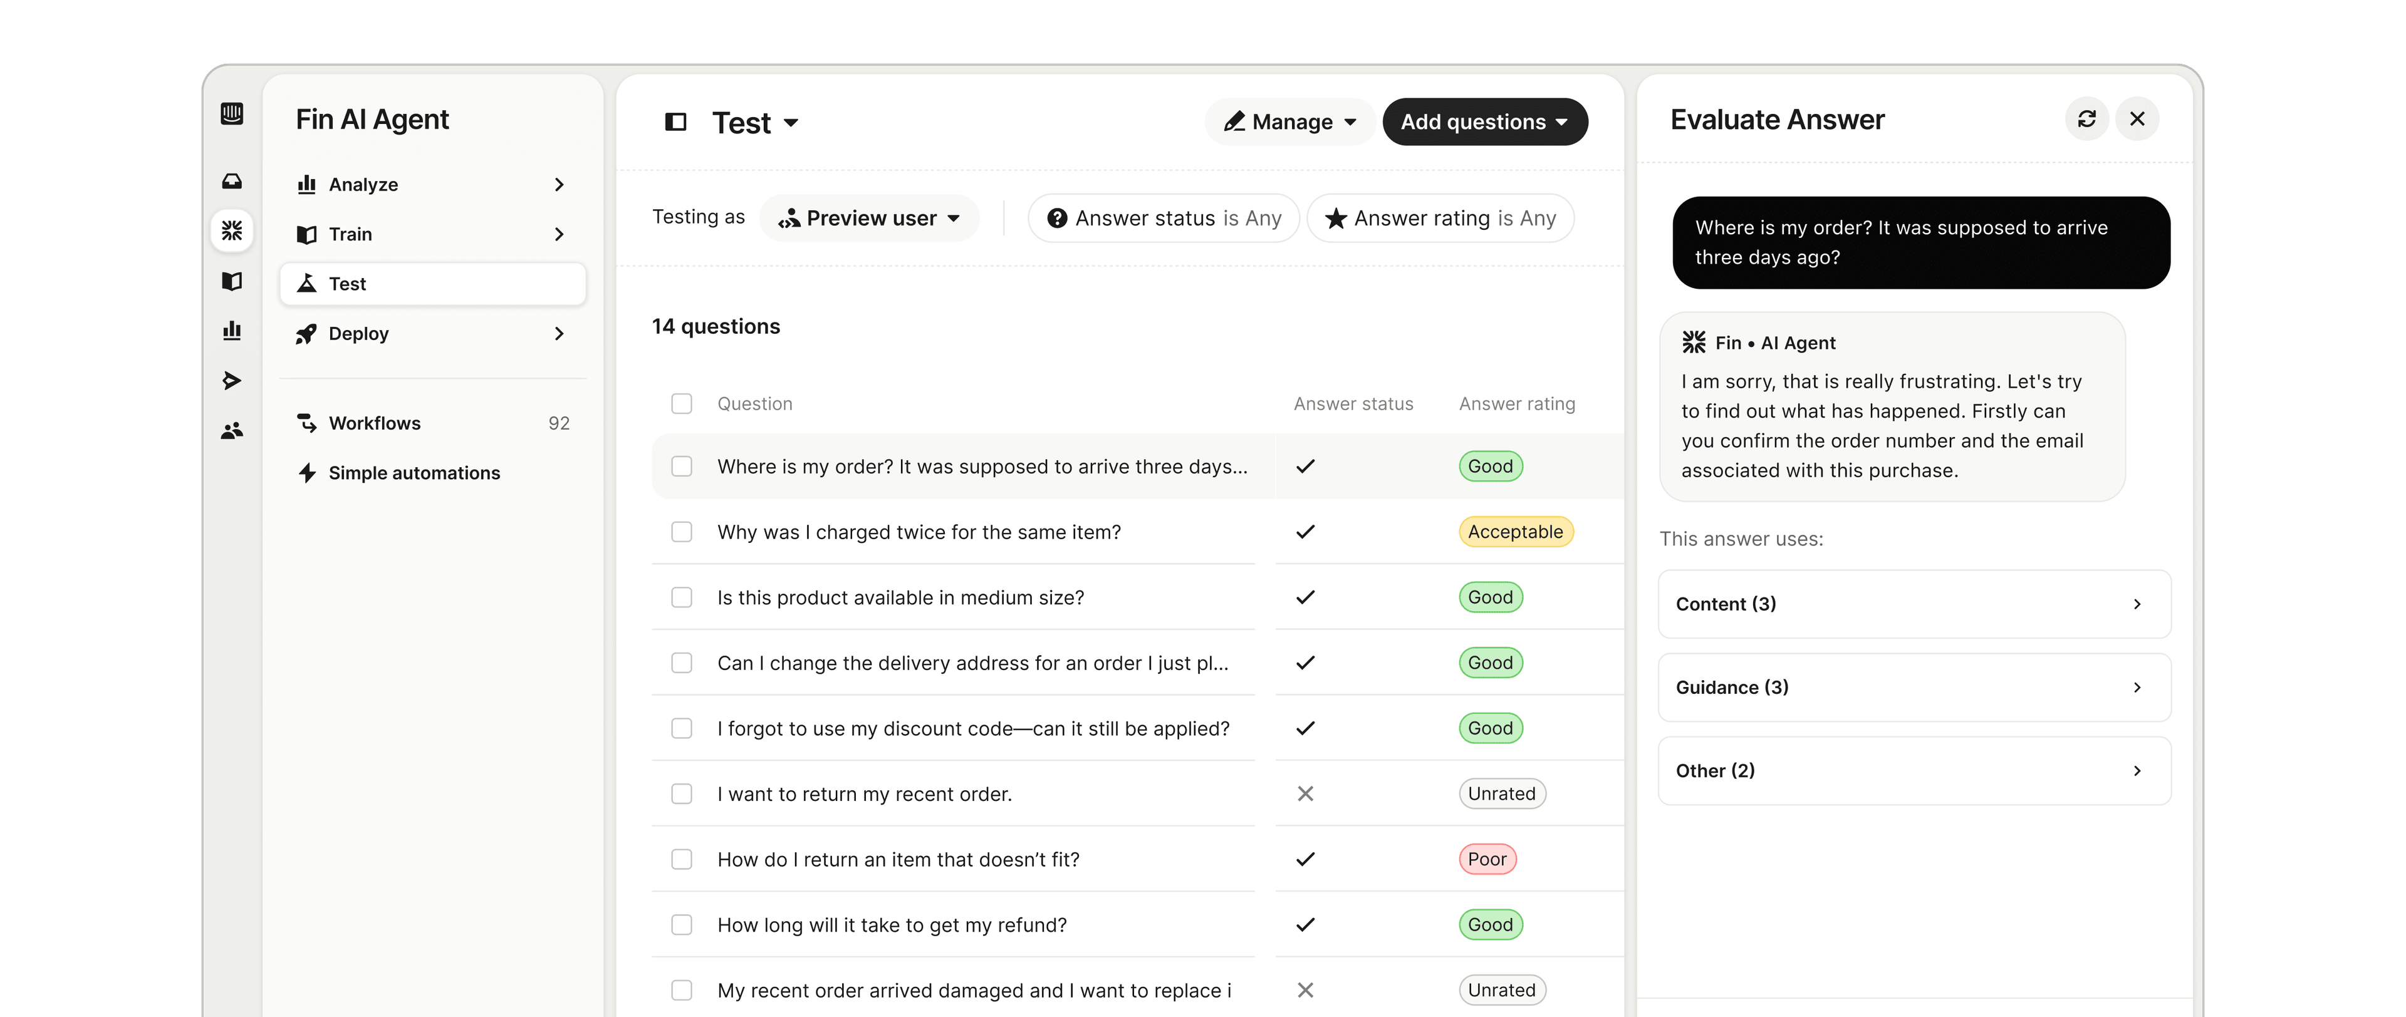The width and height of the screenshot is (2406, 1017).
Task: Open question 'I forgot to use my discount code'
Action: (973, 728)
